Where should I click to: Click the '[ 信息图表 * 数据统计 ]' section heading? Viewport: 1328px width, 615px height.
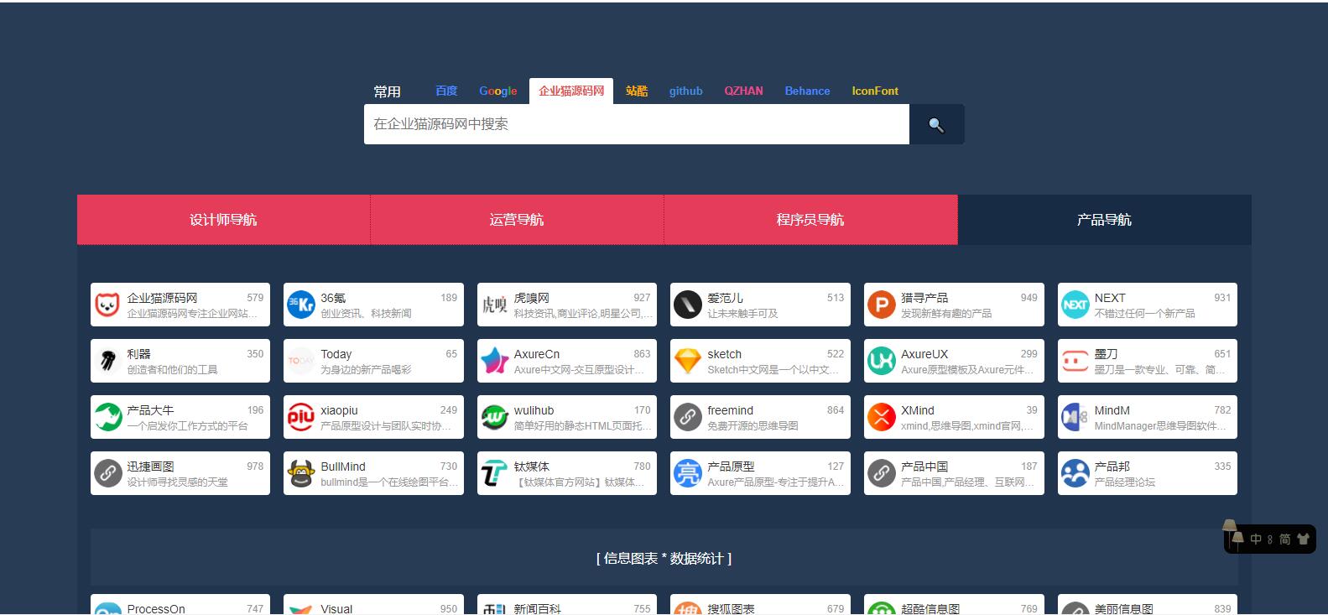coord(664,558)
